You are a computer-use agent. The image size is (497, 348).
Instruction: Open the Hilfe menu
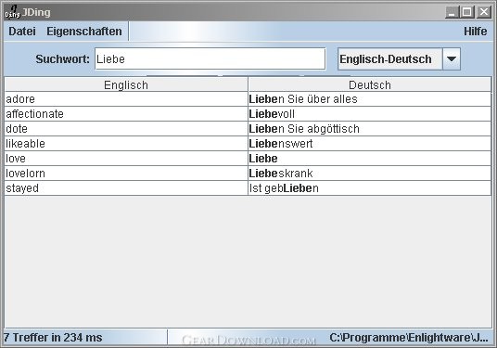coord(475,32)
